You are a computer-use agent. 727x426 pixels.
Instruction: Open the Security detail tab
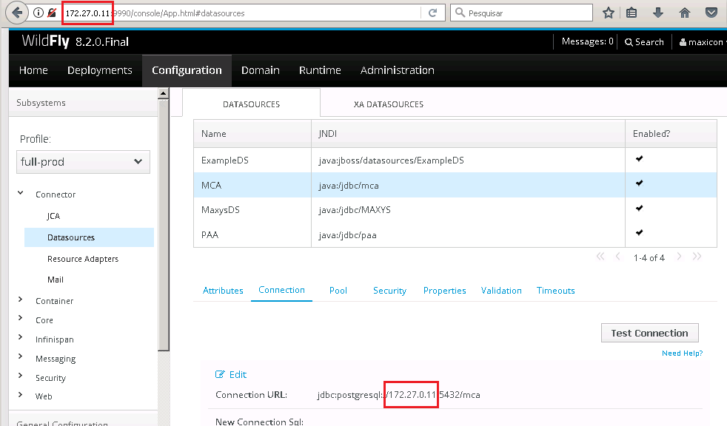click(389, 291)
